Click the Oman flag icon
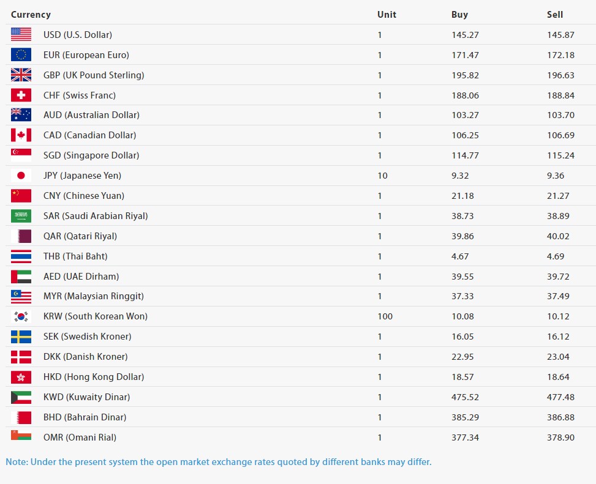This screenshot has width=596, height=484. point(21,436)
